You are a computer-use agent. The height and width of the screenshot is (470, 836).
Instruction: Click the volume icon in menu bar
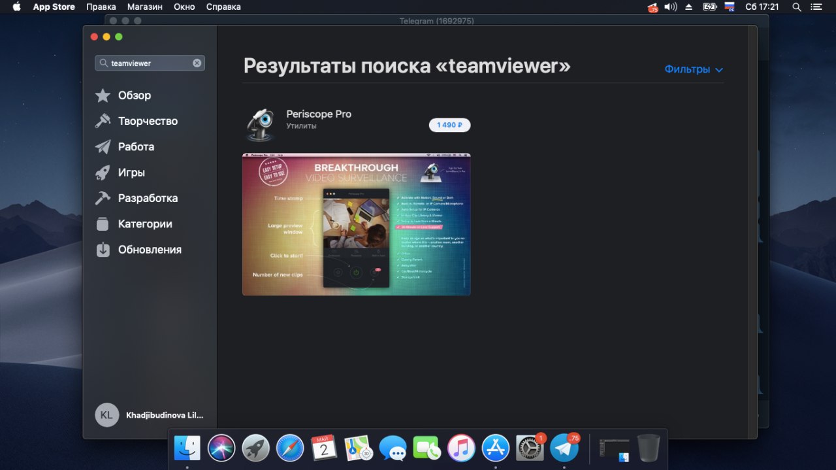click(x=671, y=7)
